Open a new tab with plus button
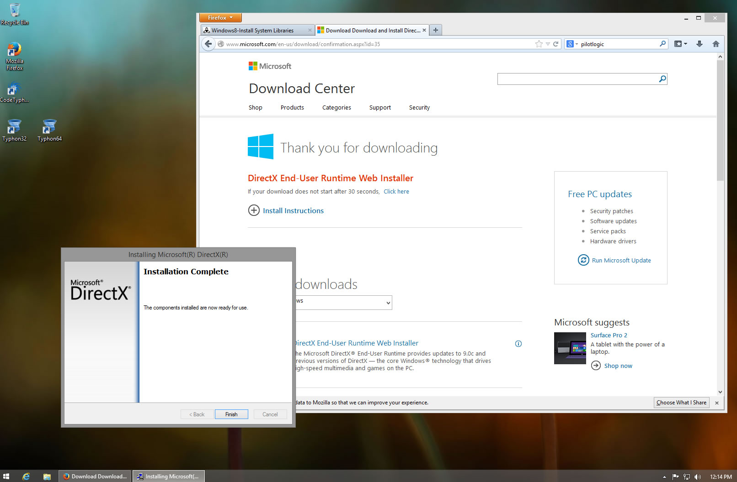Viewport: 737px width, 482px height. (x=436, y=30)
